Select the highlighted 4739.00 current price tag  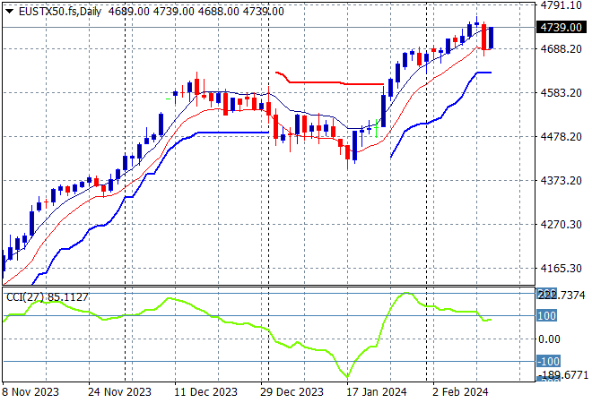tap(560, 28)
